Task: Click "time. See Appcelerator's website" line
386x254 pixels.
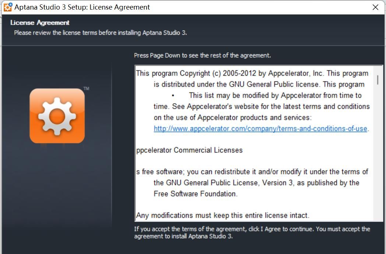Action: pos(262,107)
